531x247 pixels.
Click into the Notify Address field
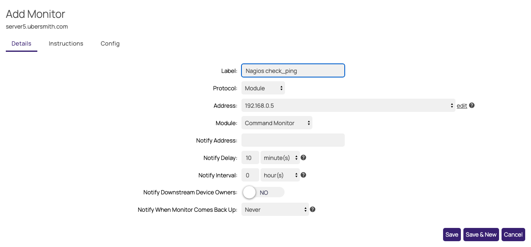293,140
